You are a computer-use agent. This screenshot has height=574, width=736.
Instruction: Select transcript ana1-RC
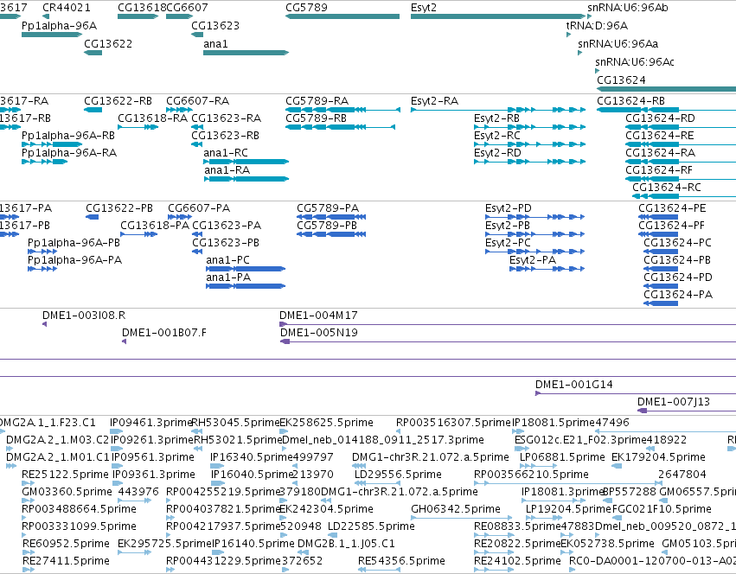tap(226, 154)
